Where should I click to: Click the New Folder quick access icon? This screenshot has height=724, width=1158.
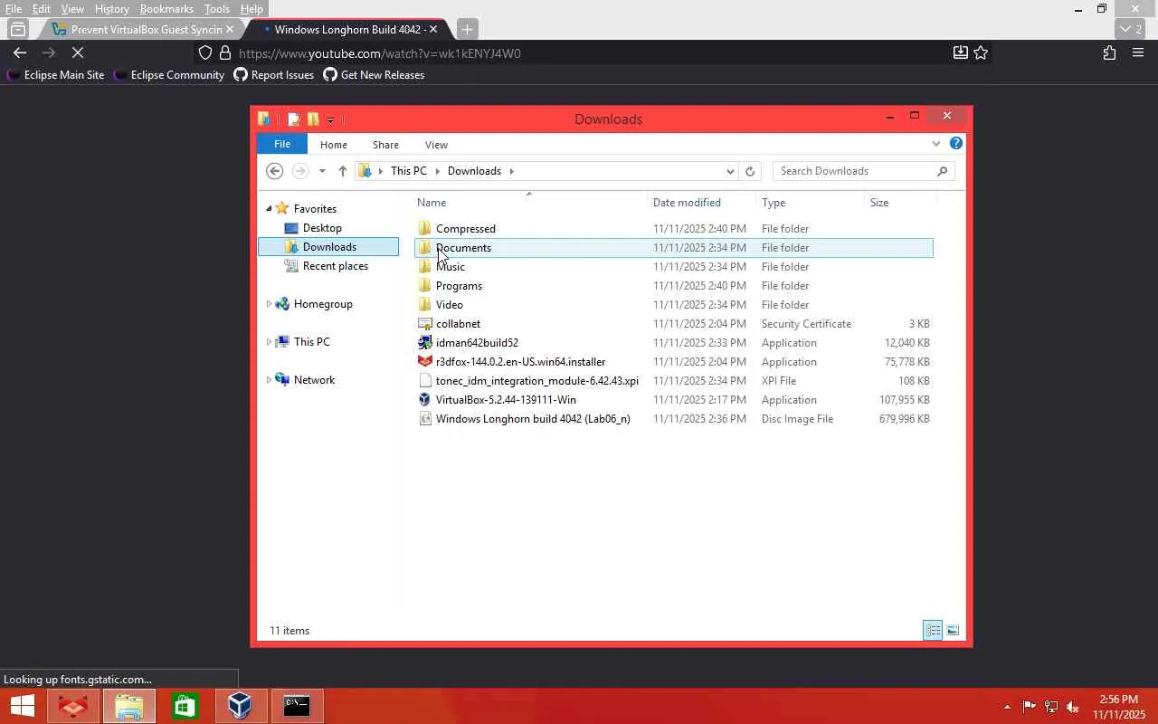313,119
